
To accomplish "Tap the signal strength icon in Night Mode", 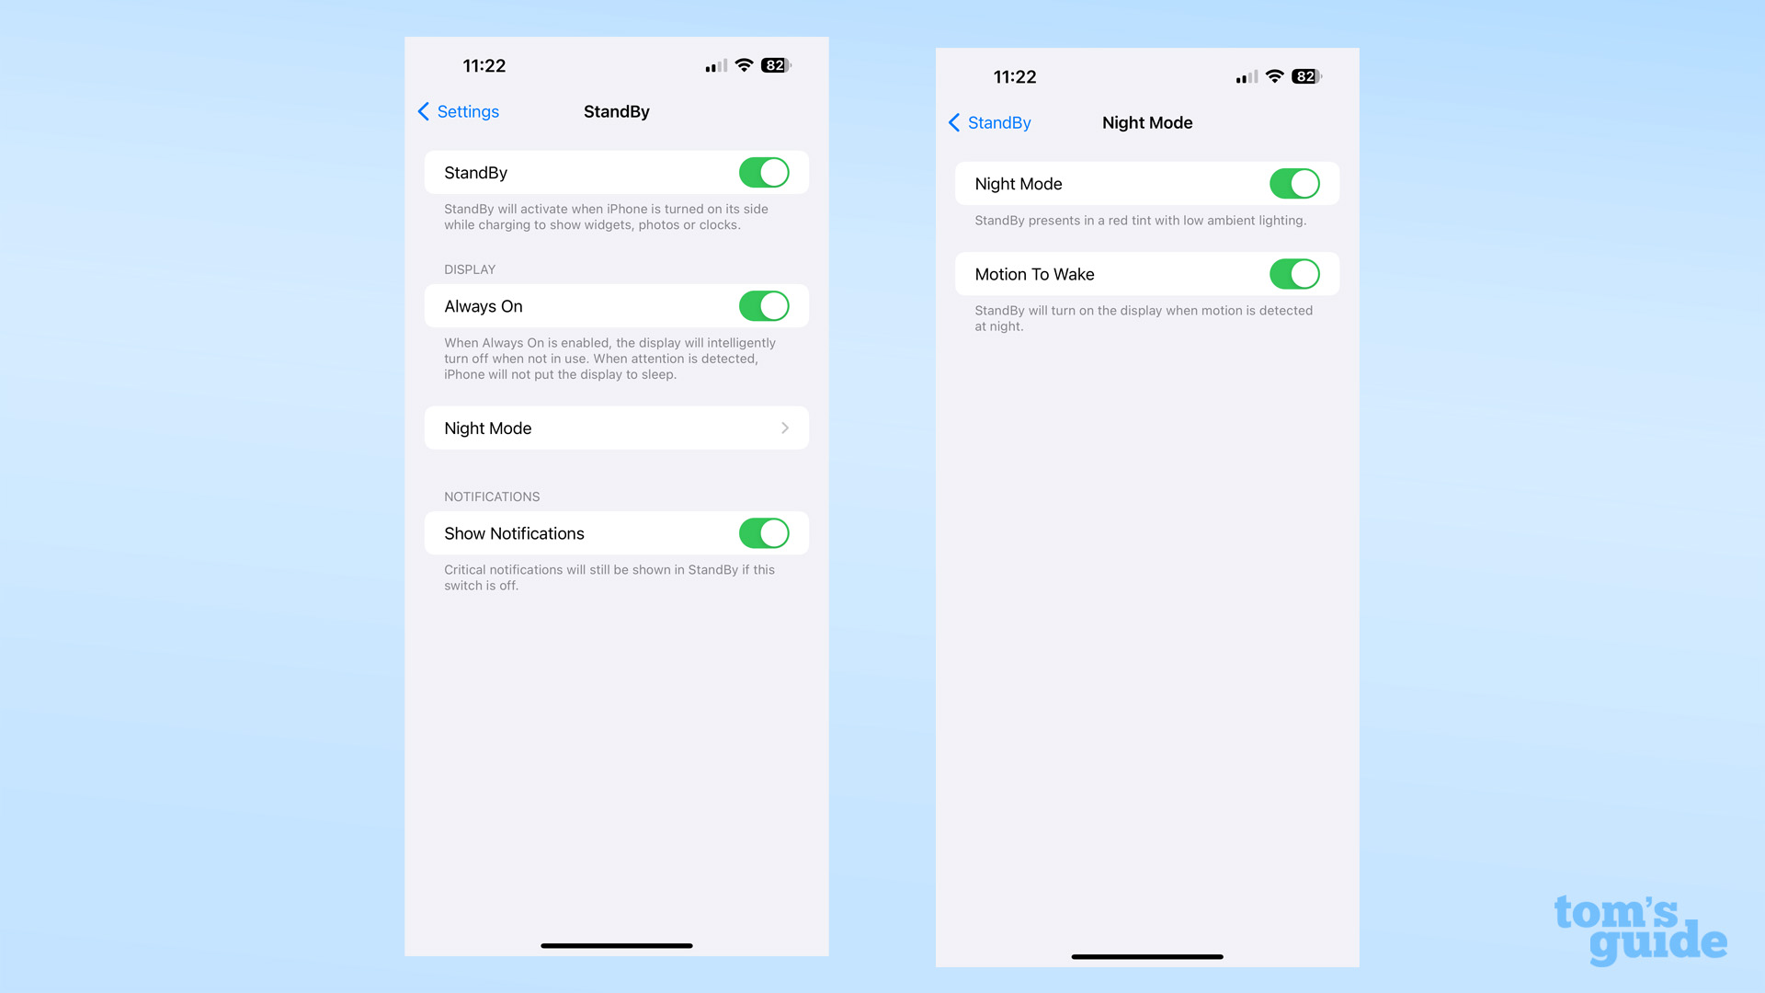I will tap(1239, 76).
